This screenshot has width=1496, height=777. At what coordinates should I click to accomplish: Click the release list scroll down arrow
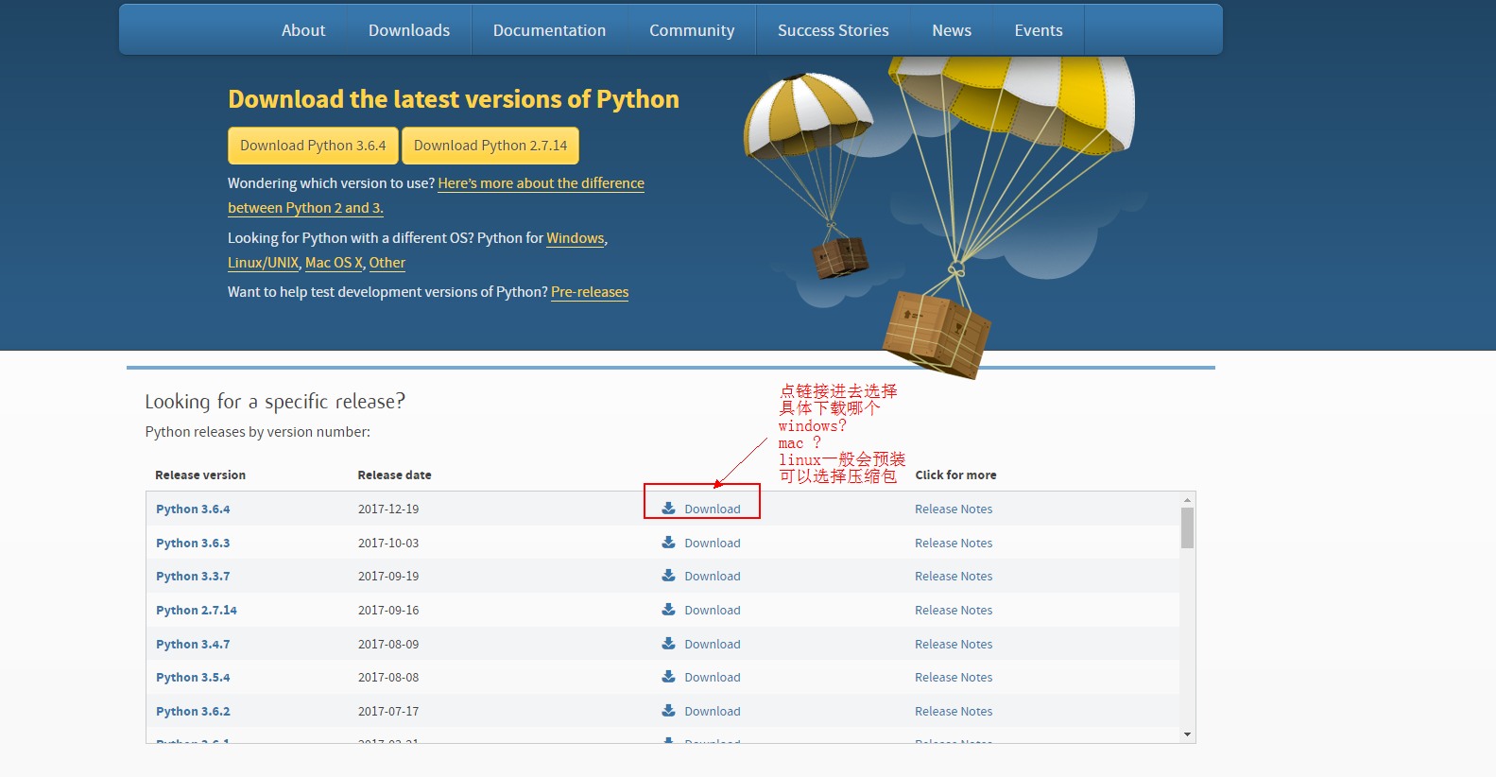pos(1187,734)
